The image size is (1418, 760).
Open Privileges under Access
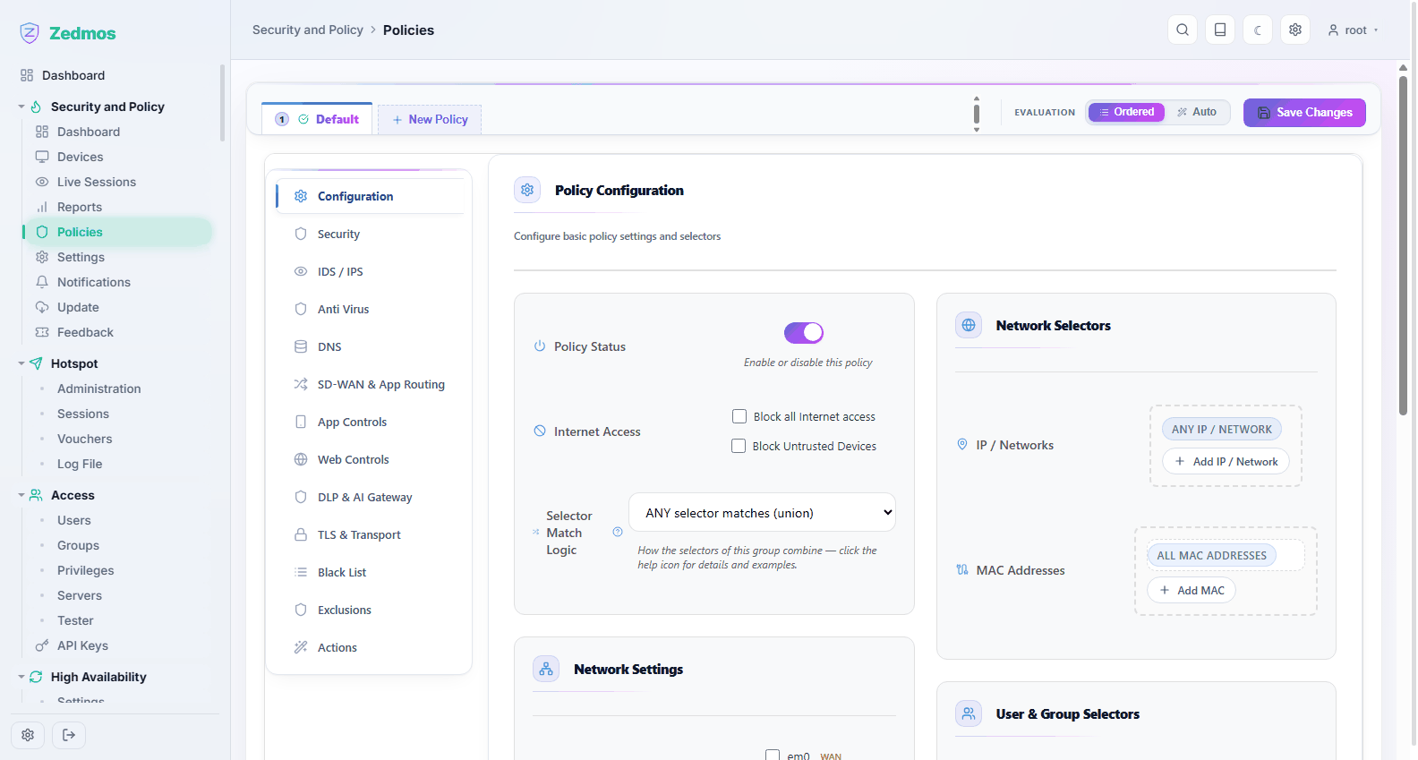click(86, 570)
